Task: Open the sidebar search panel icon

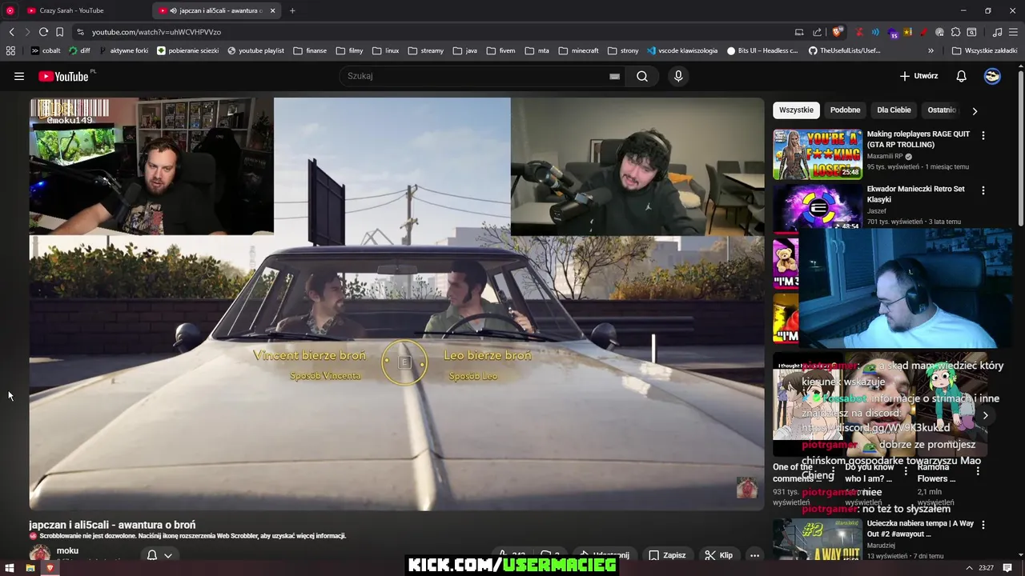Action: point(971,32)
